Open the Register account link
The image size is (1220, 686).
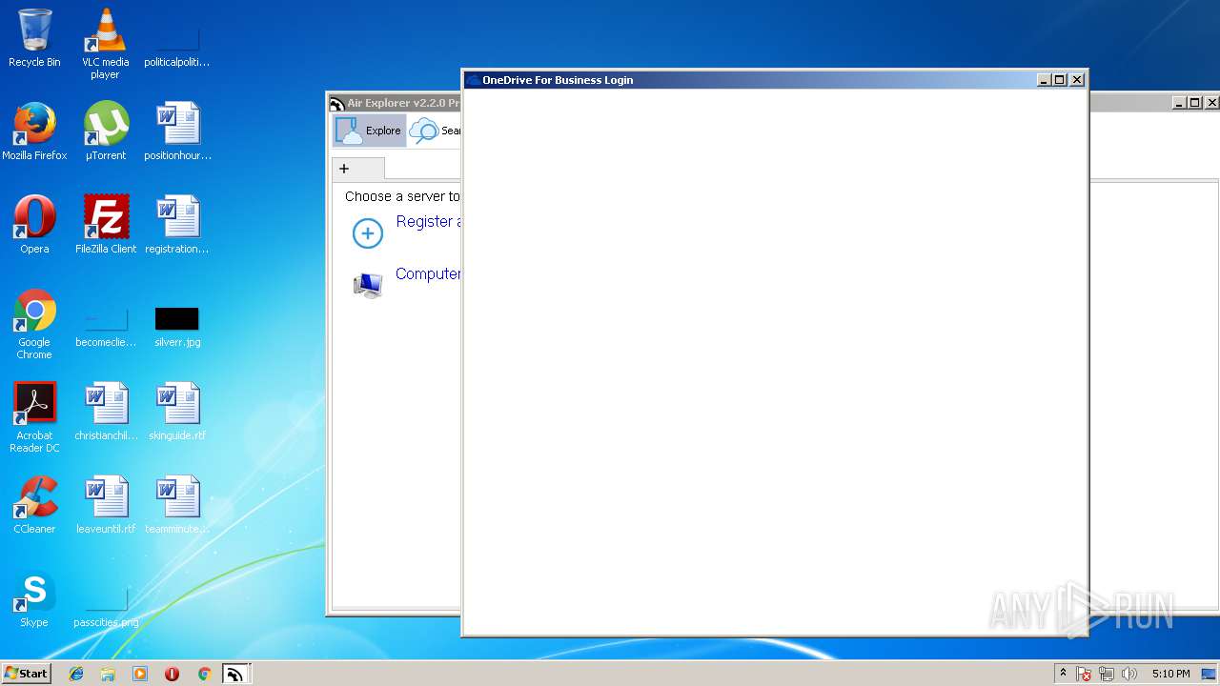428,221
